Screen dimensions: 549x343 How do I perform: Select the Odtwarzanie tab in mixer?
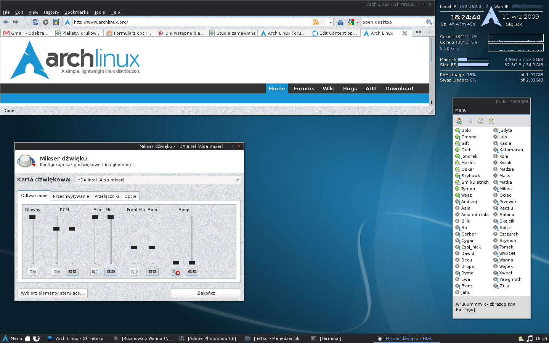tap(34, 196)
